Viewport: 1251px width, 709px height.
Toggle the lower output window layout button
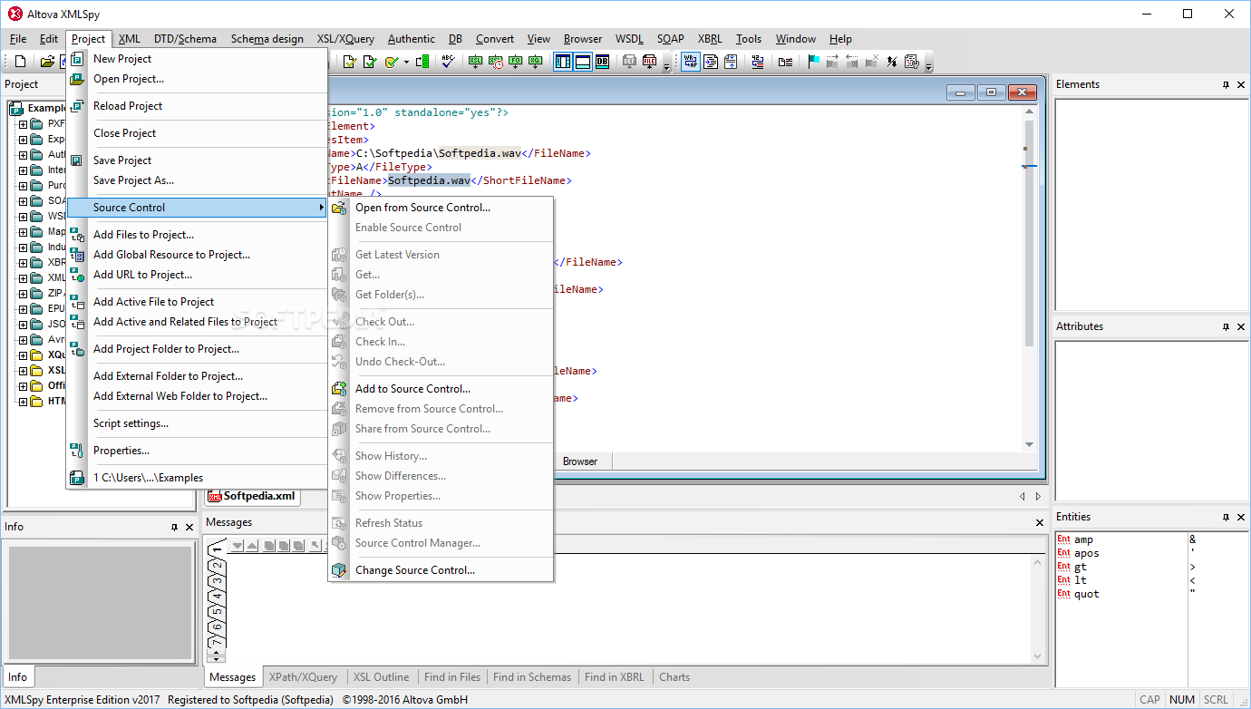pyautogui.click(x=582, y=62)
